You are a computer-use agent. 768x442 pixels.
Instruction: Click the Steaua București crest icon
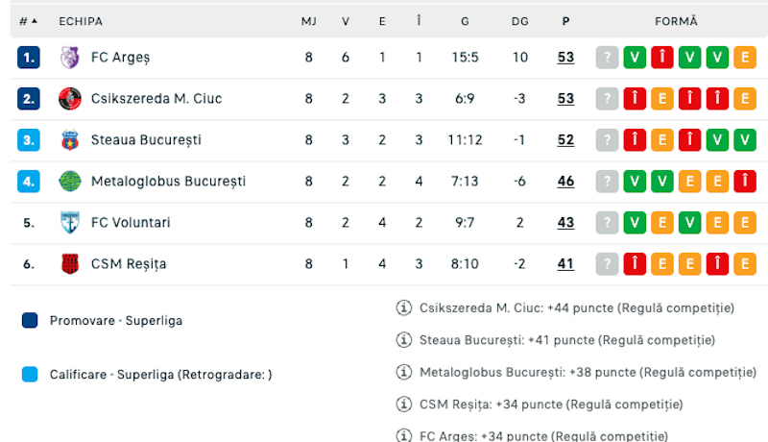click(x=69, y=139)
